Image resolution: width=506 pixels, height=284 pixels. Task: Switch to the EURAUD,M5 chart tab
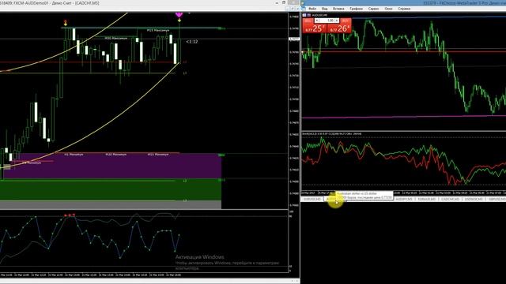point(427,200)
